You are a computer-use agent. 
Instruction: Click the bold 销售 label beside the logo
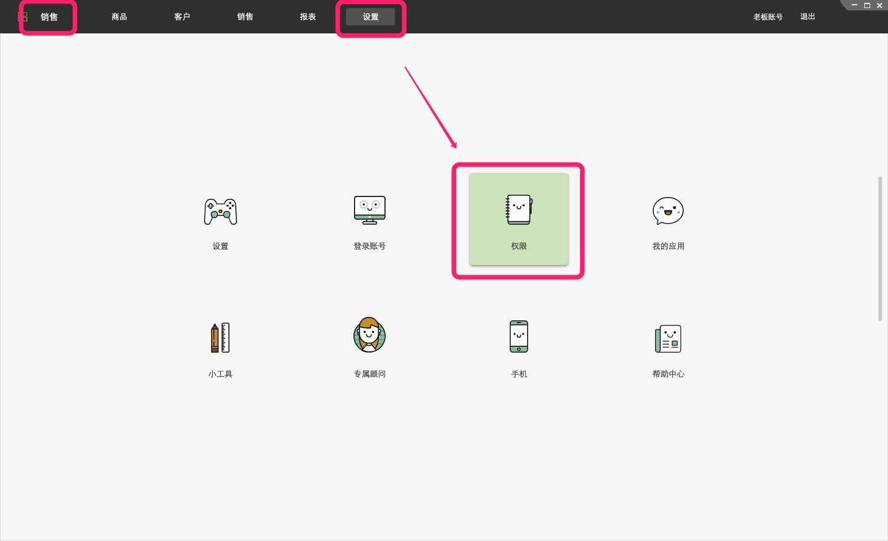click(x=49, y=17)
